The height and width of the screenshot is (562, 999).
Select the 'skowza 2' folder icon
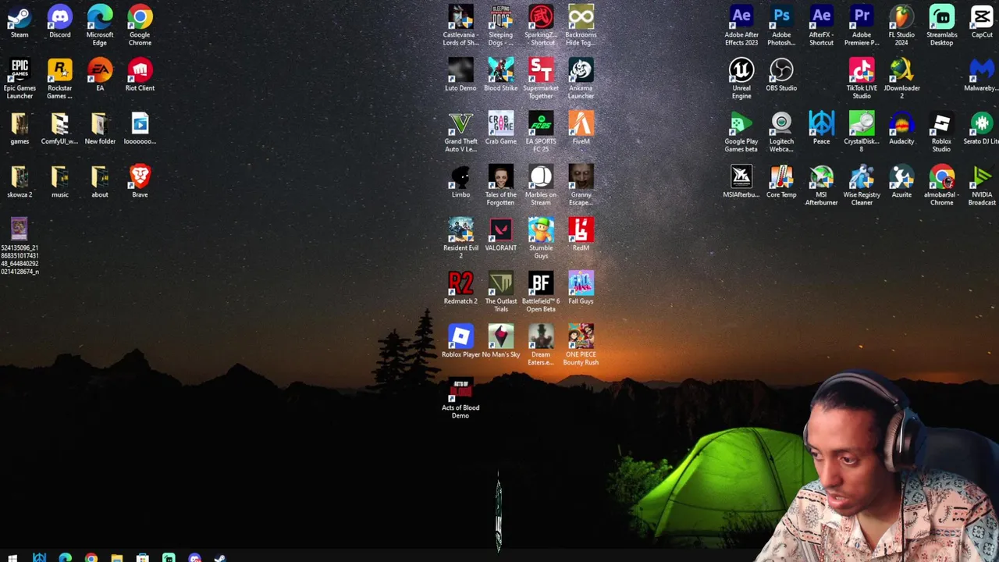click(x=20, y=177)
